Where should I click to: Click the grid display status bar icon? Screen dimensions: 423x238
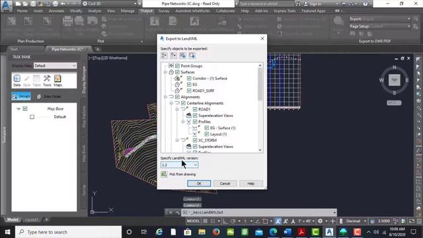click(206, 221)
